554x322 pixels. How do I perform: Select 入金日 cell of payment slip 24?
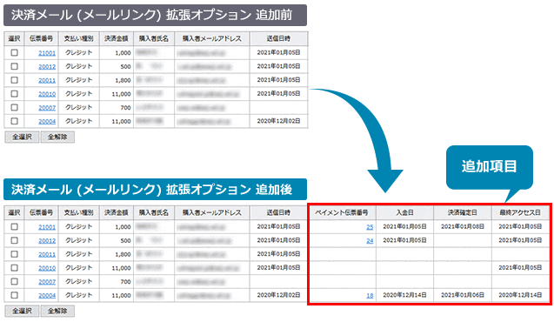point(405,240)
